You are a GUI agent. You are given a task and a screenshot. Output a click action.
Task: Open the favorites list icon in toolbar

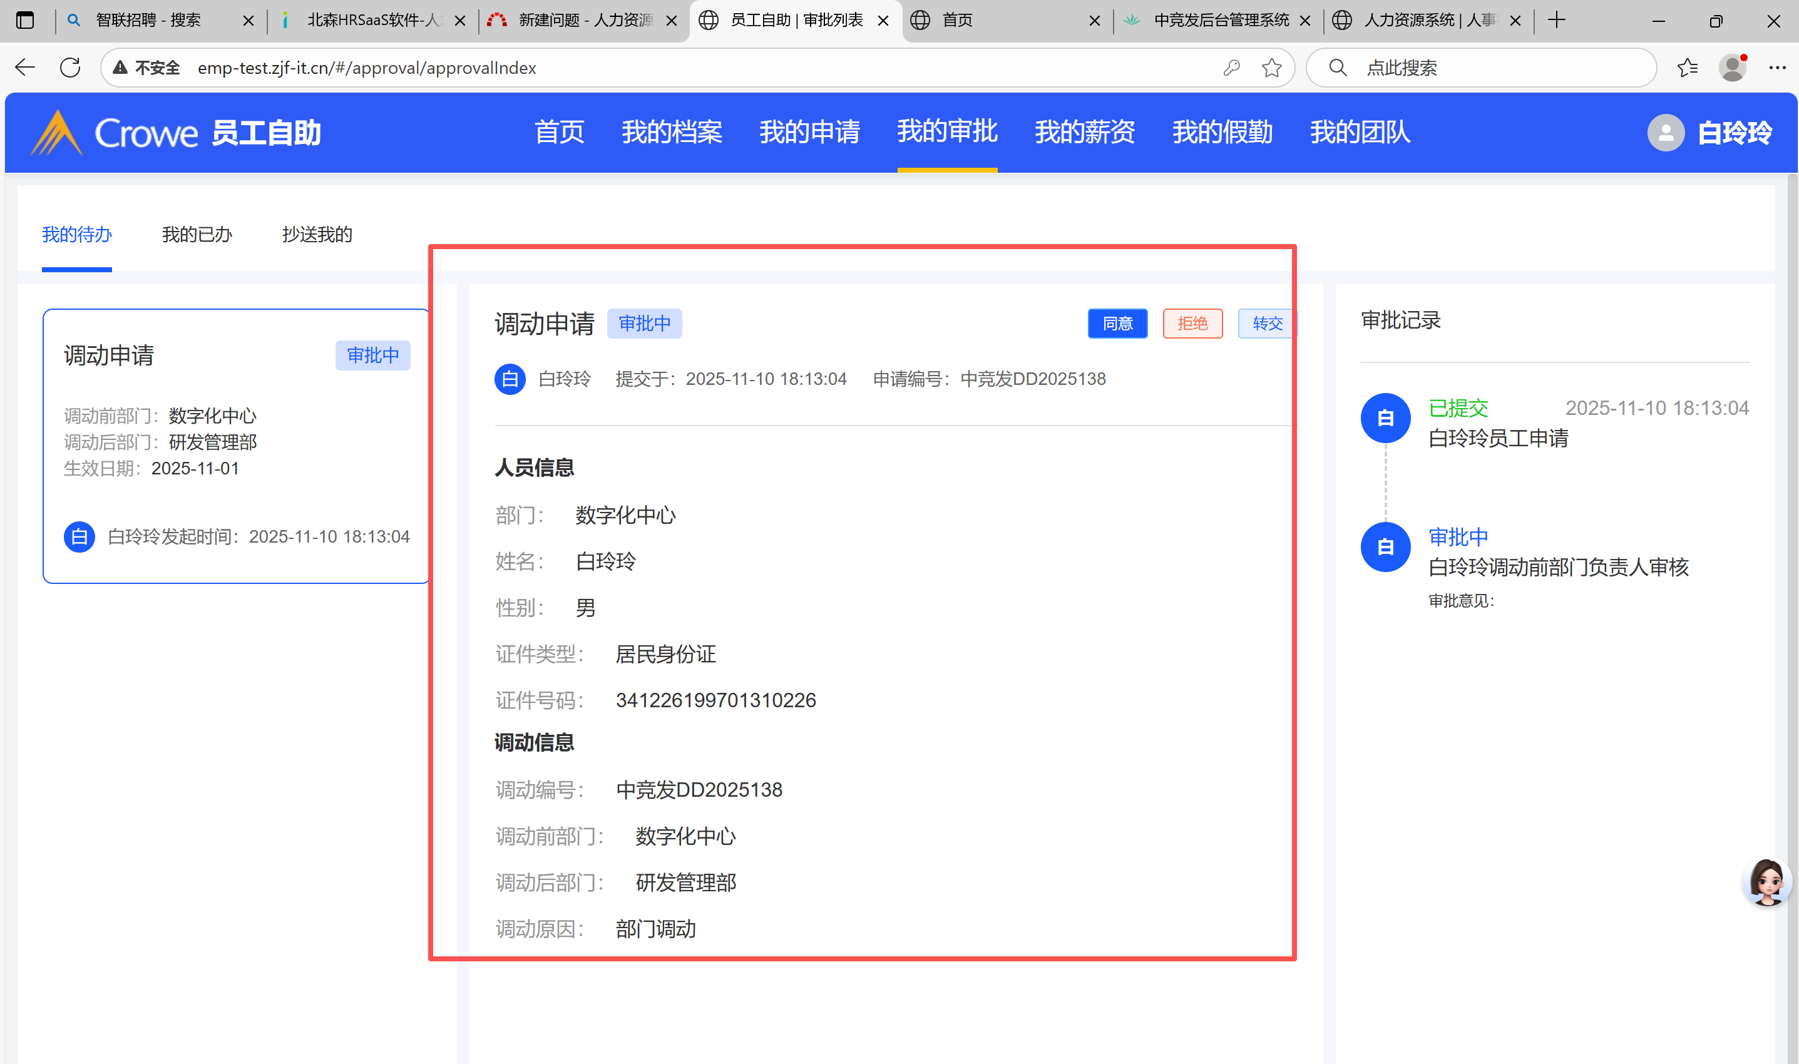coord(1687,68)
